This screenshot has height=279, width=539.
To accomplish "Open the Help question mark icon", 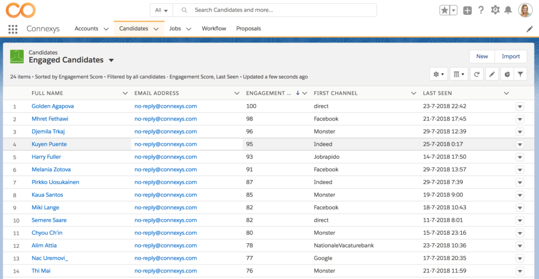I will point(481,10).
